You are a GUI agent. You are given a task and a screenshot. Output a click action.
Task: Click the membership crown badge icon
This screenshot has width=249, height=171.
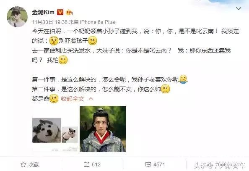tap(69, 12)
